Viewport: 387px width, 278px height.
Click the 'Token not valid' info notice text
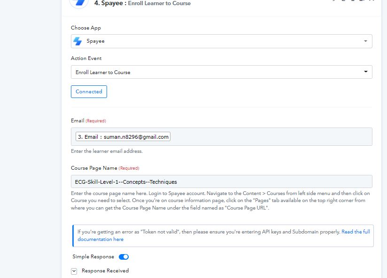click(x=209, y=232)
